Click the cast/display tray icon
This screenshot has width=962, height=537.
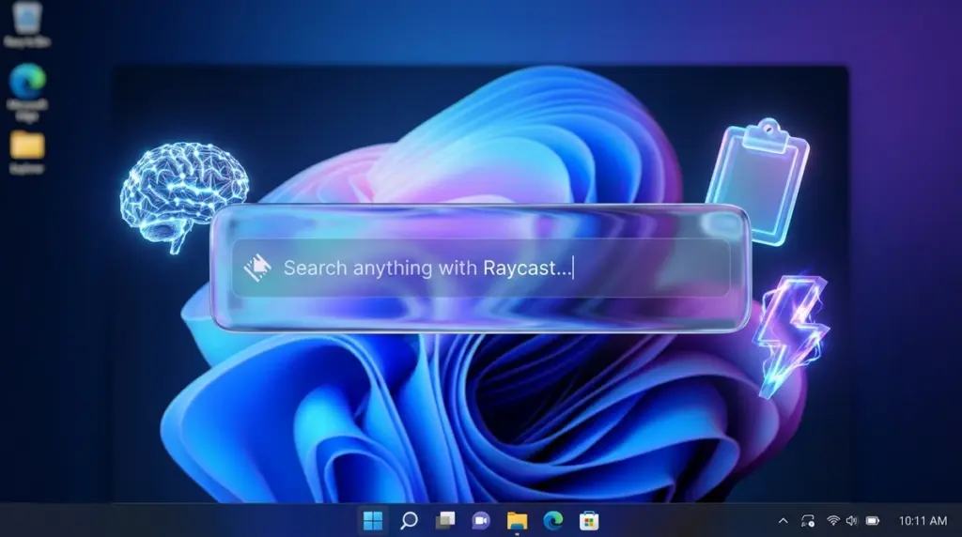[x=808, y=520]
